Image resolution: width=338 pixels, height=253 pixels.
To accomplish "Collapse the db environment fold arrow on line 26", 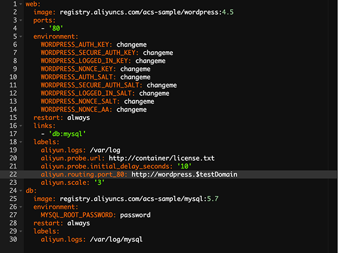I will (21, 207).
